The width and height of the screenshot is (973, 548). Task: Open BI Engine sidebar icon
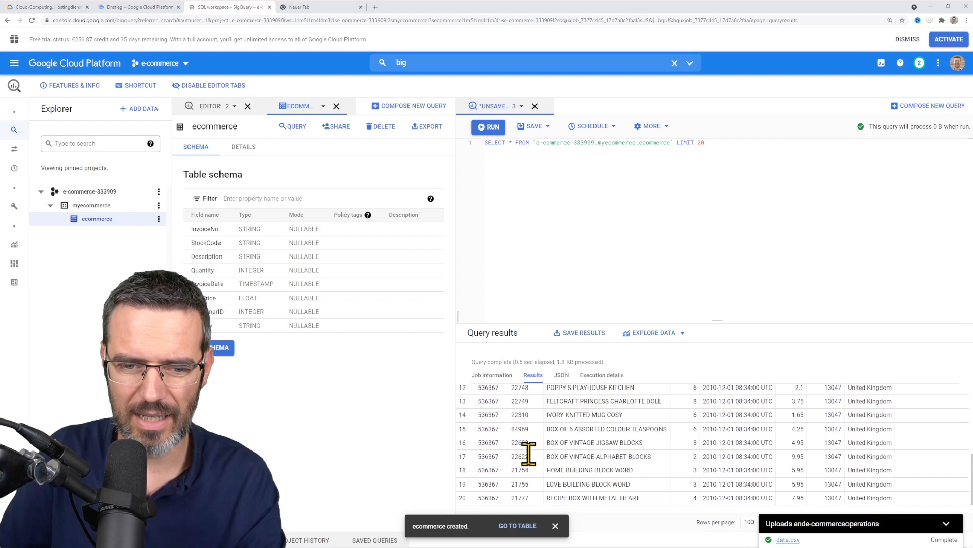14,282
